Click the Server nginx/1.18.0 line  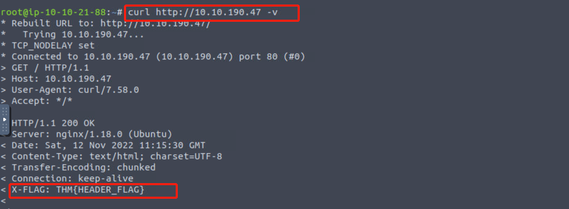[x=92, y=134]
